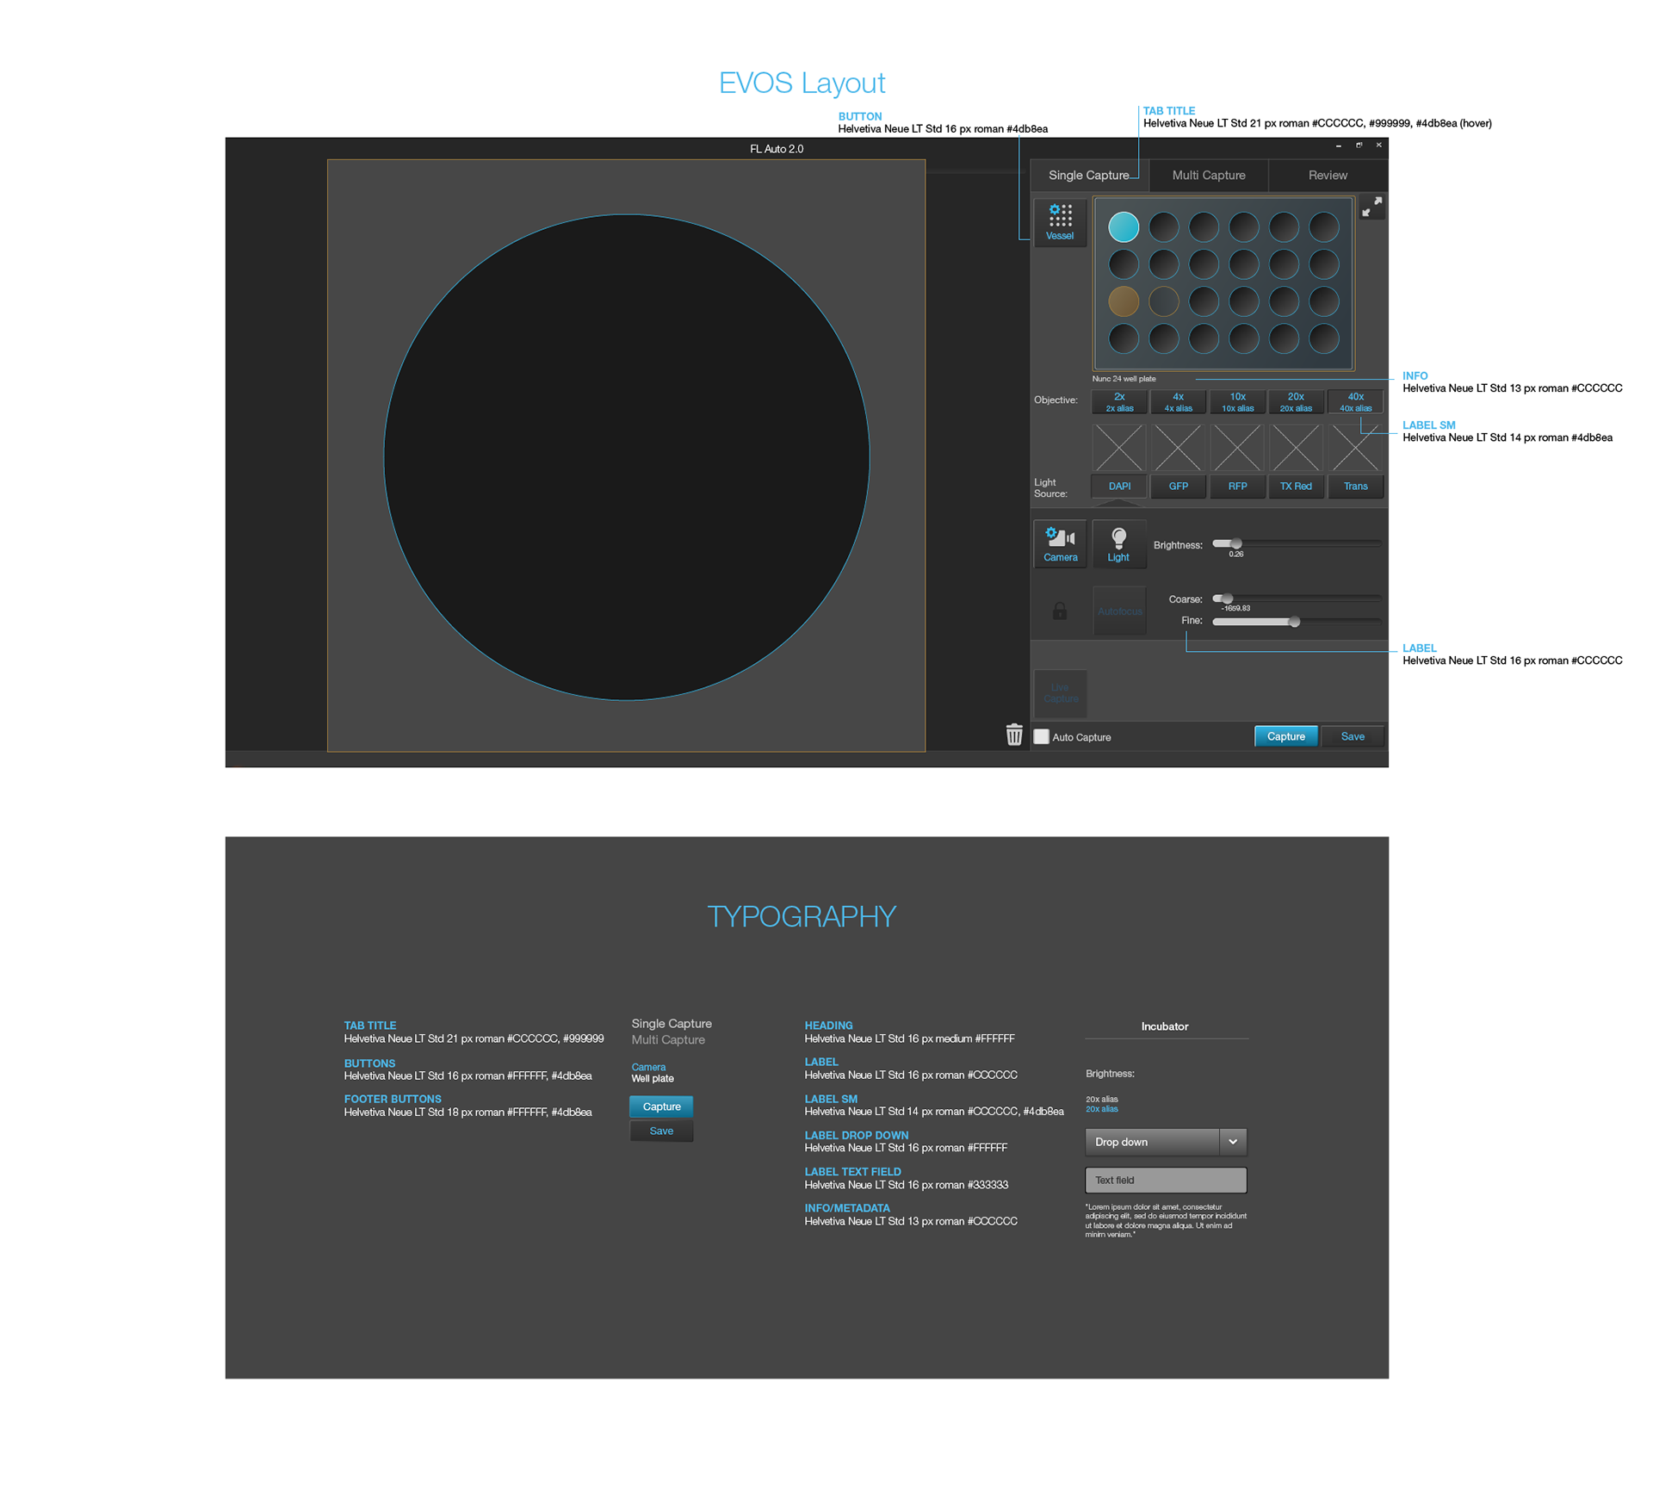Screen dimensions: 1653x1494
Task: Click the Fine focus slider handle
Action: pos(1293,621)
